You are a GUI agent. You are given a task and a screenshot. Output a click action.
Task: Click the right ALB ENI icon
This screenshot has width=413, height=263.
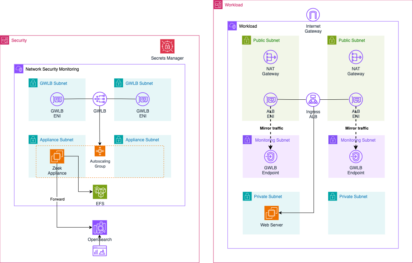point(356,100)
